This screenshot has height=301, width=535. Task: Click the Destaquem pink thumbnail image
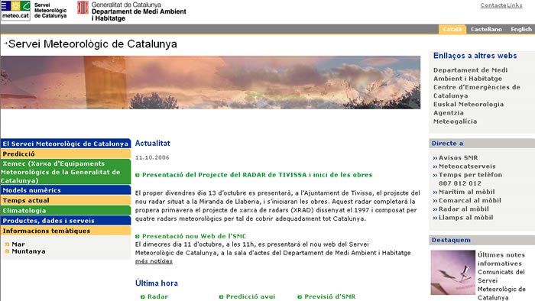pyautogui.click(x=452, y=273)
